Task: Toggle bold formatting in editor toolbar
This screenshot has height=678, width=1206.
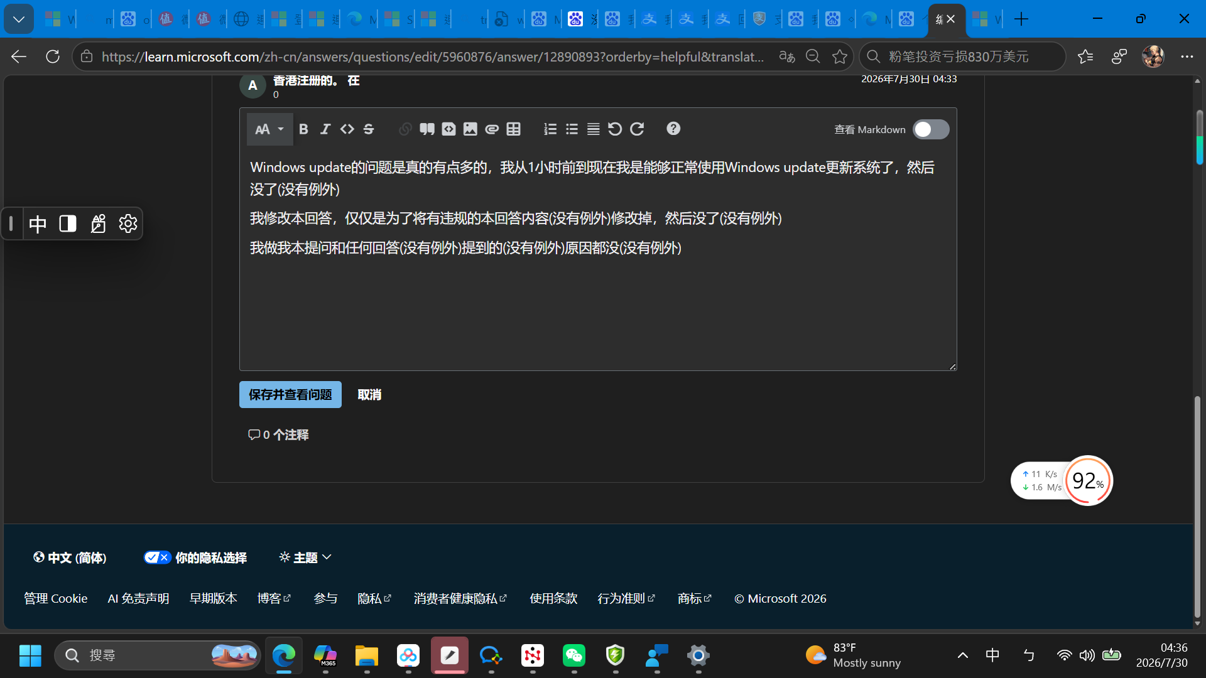Action: pyautogui.click(x=303, y=129)
